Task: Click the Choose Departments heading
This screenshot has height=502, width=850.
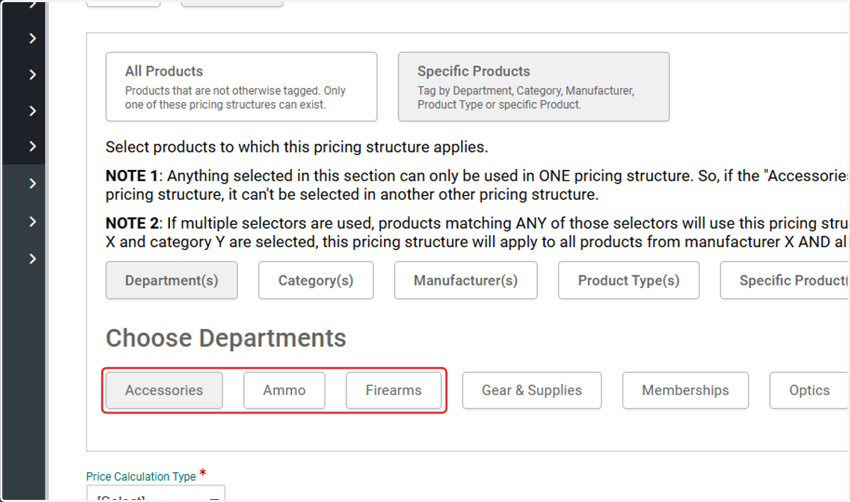Action: (x=226, y=338)
